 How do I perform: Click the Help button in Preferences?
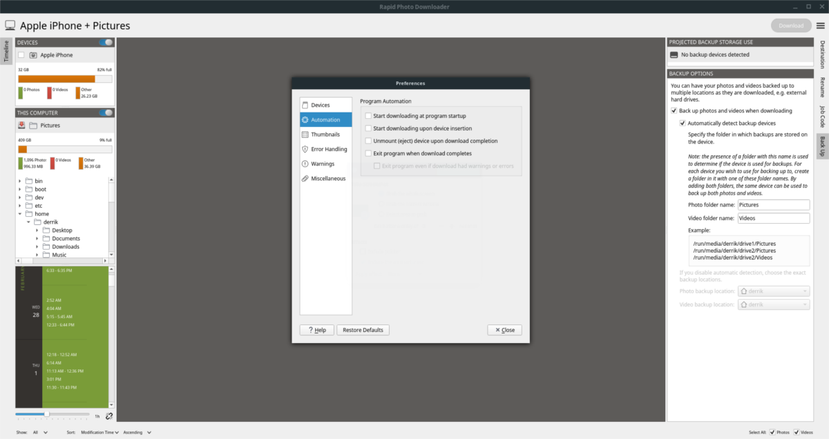pyautogui.click(x=317, y=330)
